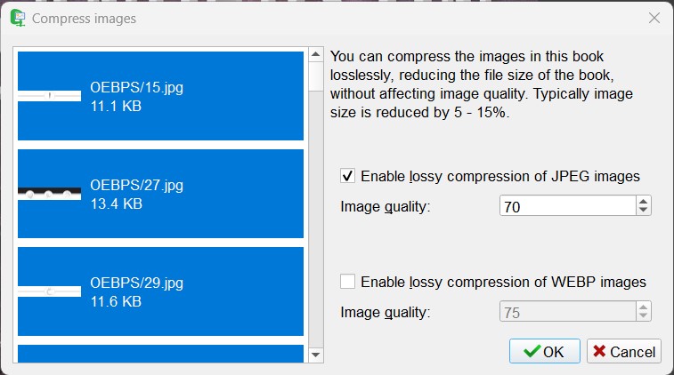Screen dimensions: 674x375
Task: Enable lossy compression of WEBP images
Action: (348, 282)
